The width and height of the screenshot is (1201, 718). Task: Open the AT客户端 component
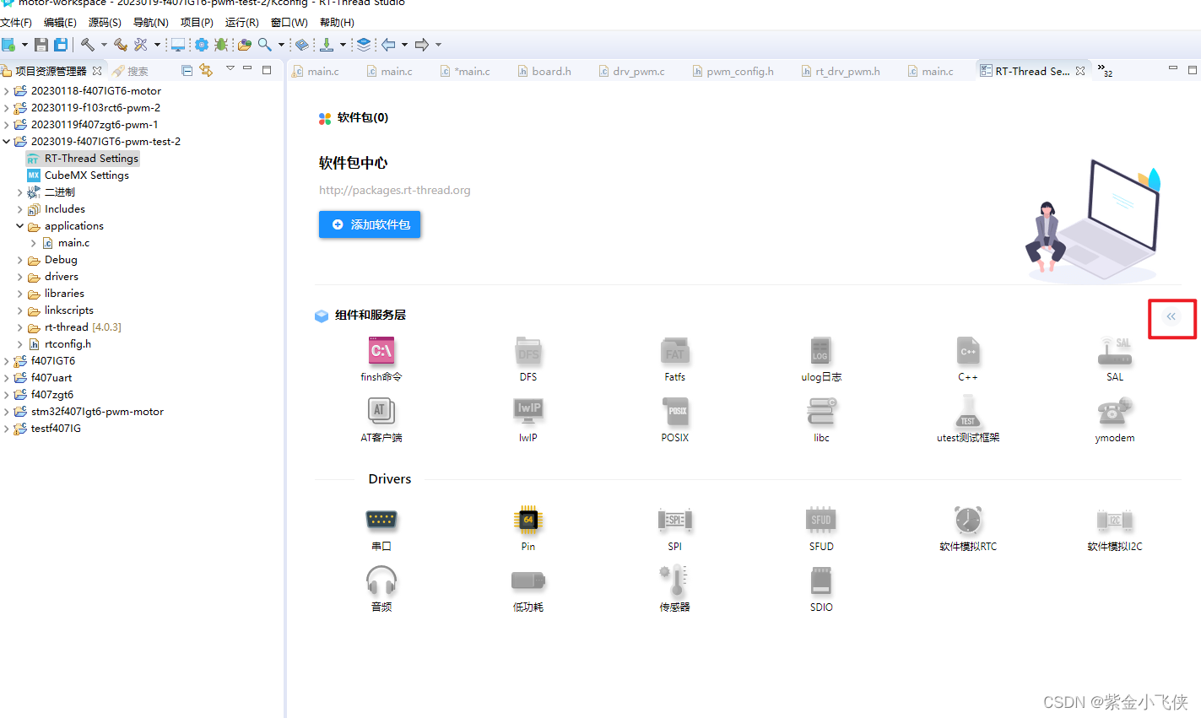pyautogui.click(x=381, y=419)
